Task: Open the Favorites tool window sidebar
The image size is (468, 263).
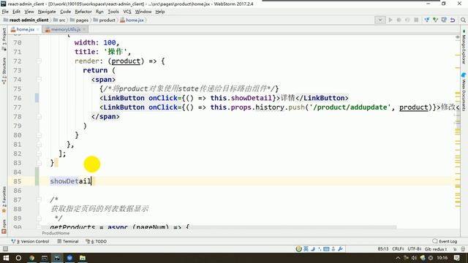Action: tap(4, 199)
